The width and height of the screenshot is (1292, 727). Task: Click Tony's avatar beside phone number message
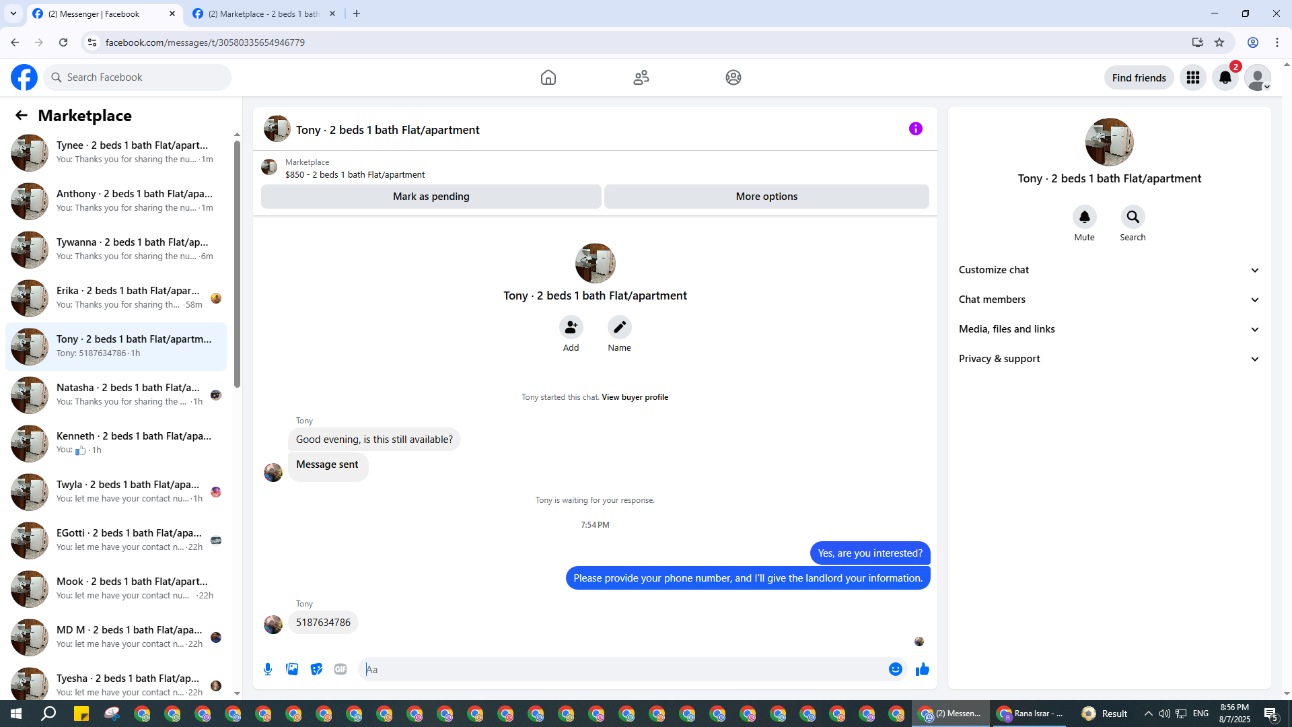tap(273, 625)
